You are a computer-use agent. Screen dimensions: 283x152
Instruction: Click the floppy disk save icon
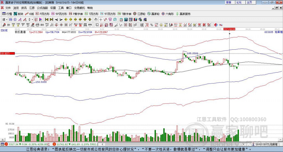[x=135, y=20]
